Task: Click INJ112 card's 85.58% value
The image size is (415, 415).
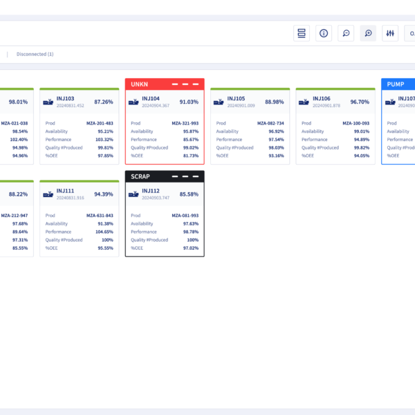Action: pyautogui.click(x=189, y=194)
